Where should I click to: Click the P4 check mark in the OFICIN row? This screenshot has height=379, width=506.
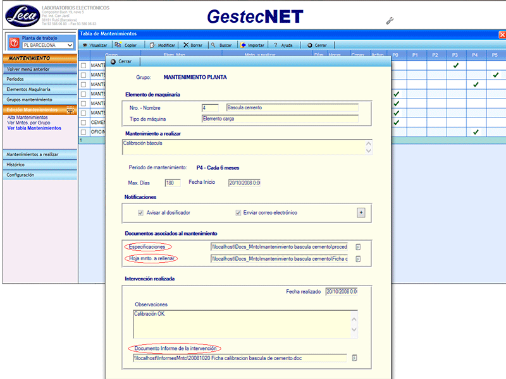(x=476, y=132)
